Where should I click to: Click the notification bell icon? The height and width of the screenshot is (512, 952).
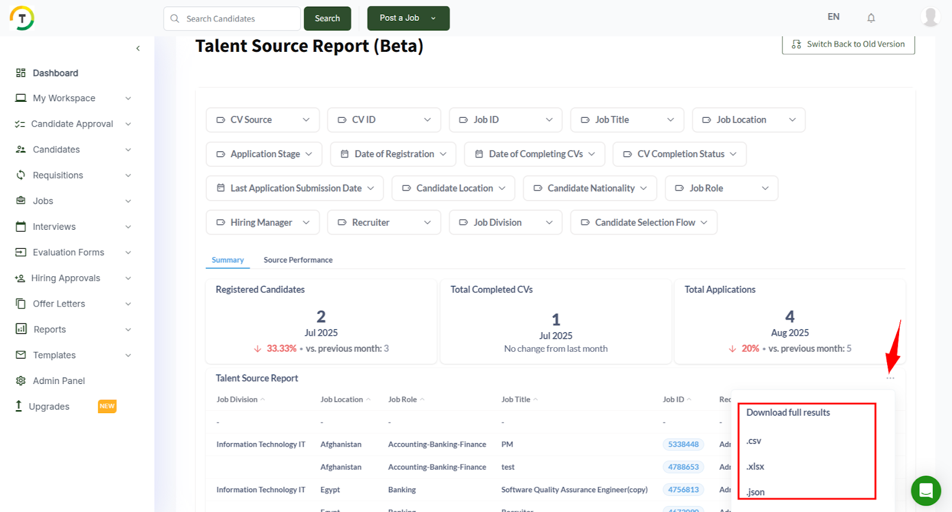pos(870,18)
